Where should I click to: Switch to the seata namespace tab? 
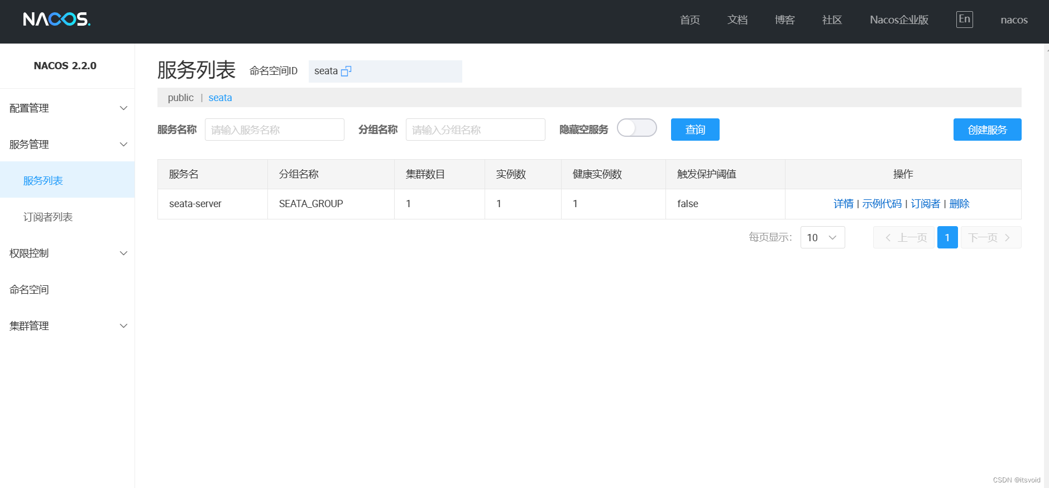tap(220, 98)
